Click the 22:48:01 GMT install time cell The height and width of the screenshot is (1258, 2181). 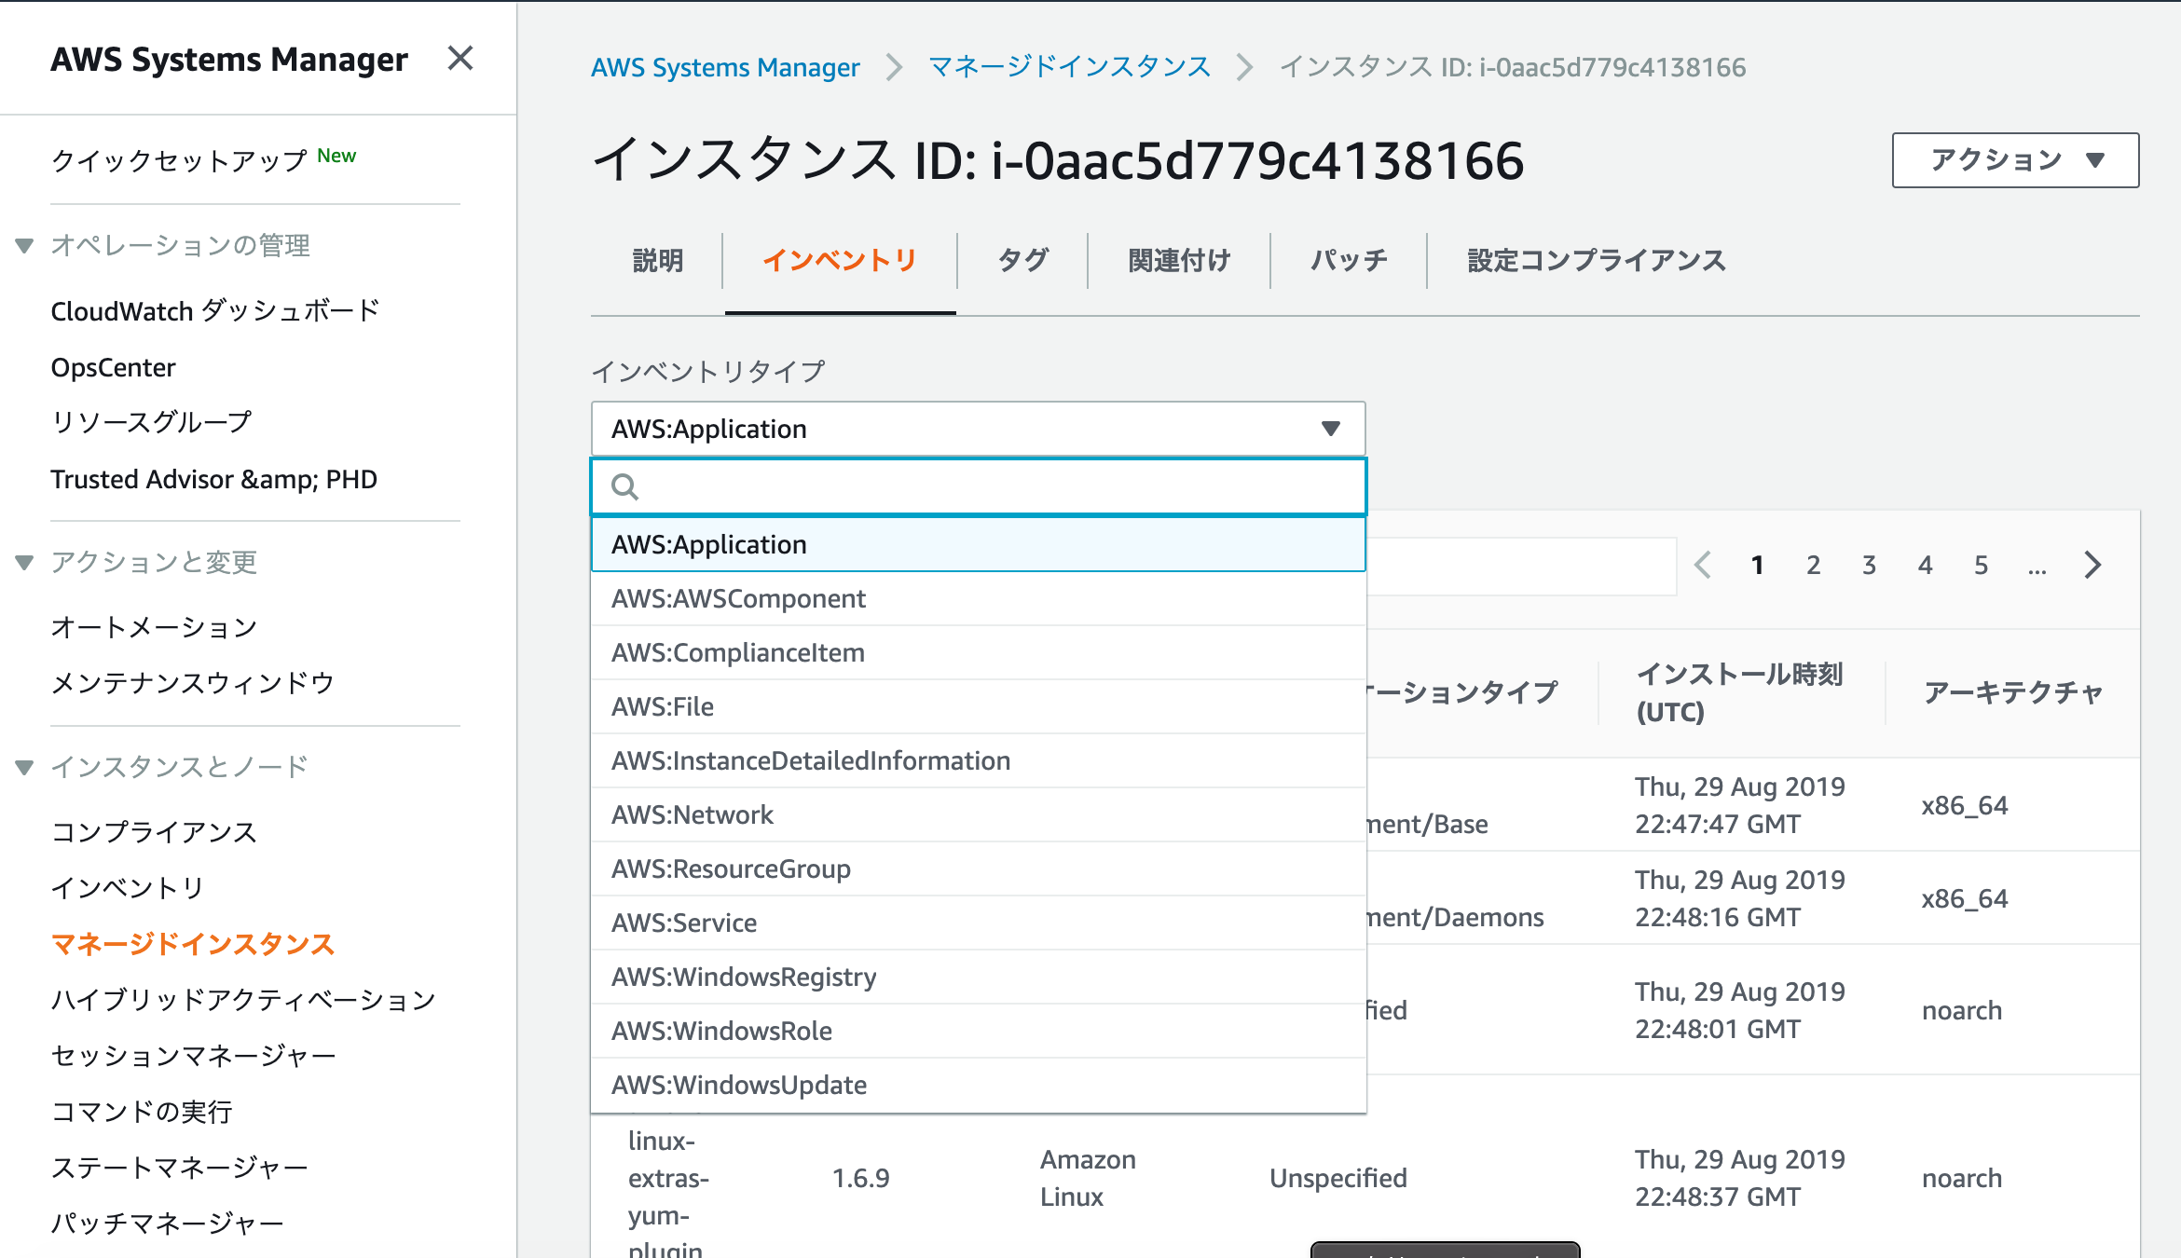click(x=1740, y=1010)
